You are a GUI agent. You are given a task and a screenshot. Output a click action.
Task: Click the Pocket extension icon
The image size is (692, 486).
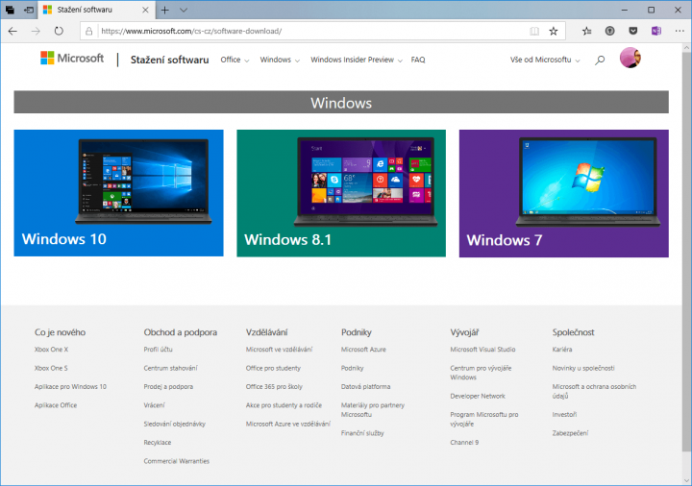pyautogui.click(x=632, y=31)
